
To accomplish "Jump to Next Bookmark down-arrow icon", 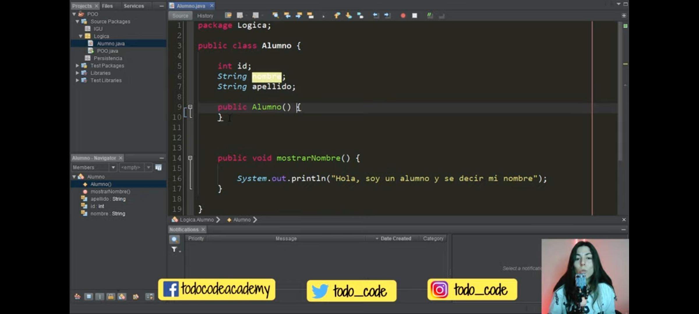I will [x=349, y=15].
